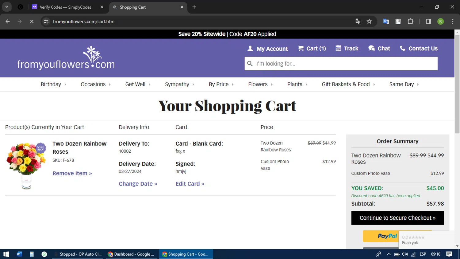The image size is (460, 259).
Task: Click the address bar URL
Action: (84, 22)
